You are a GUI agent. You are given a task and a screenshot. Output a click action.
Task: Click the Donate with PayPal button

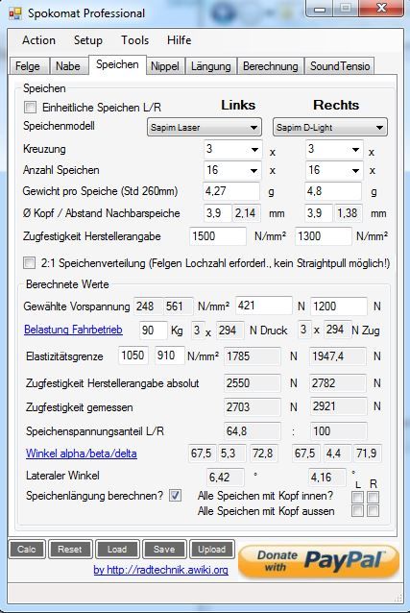(x=319, y=560)
